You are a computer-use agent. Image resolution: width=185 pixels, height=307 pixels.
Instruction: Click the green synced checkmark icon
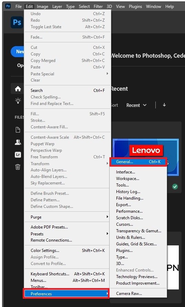(175, 187)
